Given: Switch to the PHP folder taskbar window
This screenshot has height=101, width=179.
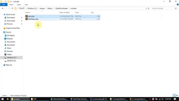Looking at the screenshot, I should coord(39,99).
